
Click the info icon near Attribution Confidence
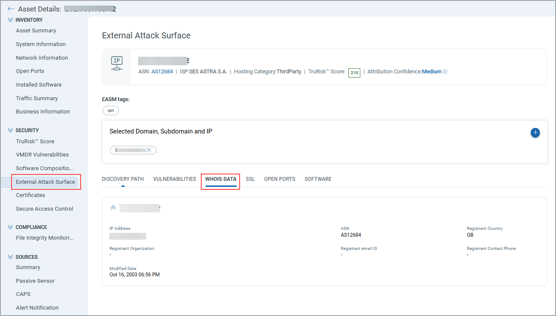(x=445, y=71)
